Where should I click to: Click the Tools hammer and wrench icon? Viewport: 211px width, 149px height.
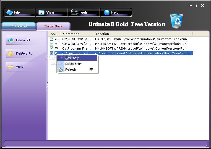pyautogui.click(x=75, y=12)
